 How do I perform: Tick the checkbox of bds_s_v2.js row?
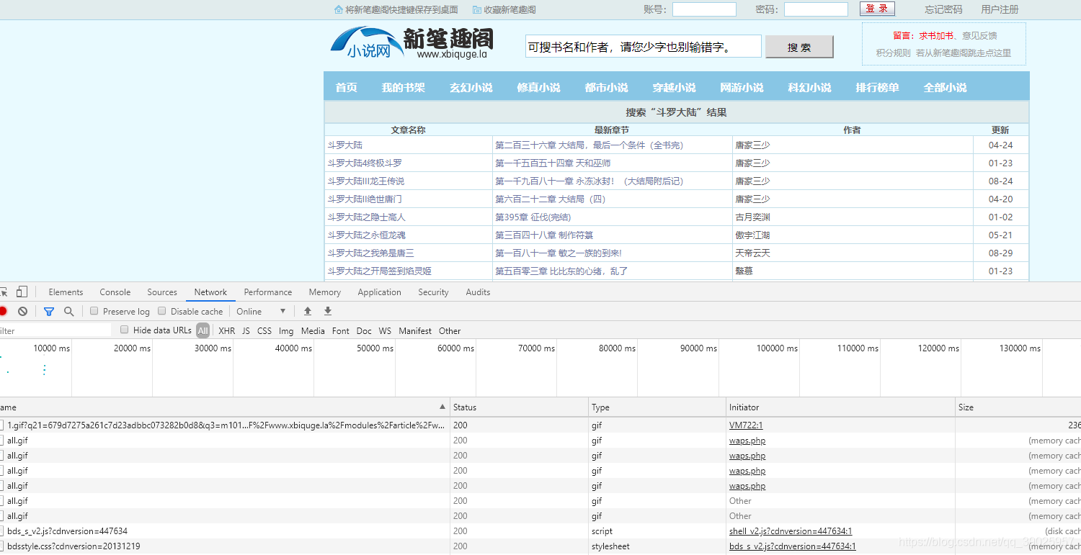[x=1, y=531]
